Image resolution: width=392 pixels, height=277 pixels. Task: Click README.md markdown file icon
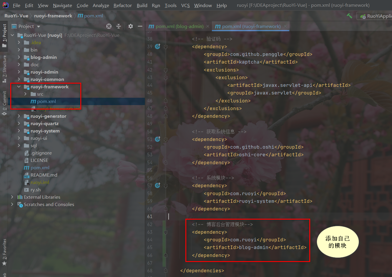26,175
